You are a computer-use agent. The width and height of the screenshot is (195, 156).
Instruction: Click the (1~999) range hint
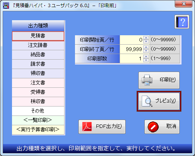(x=160, y=58)
